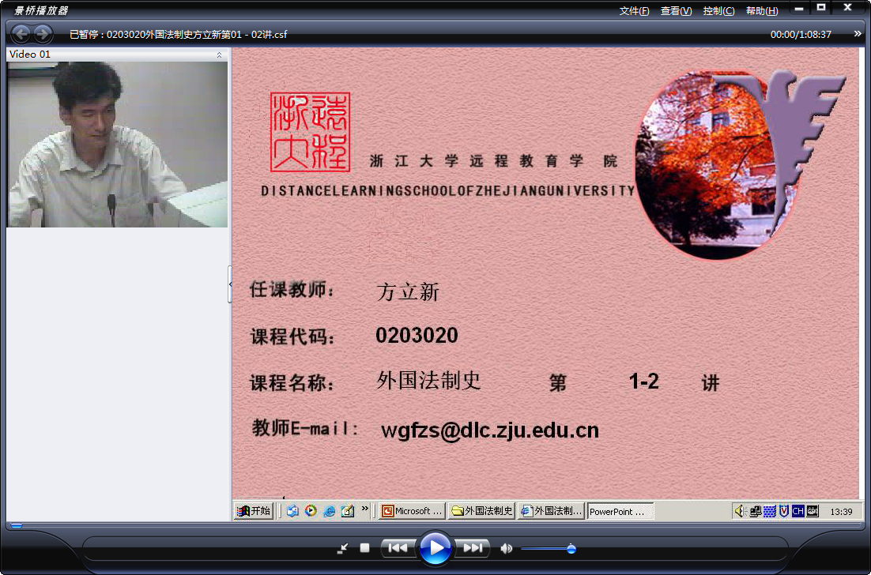Image resolution: width=871 pixels, height=575 pixels.
Task: Click the stop button in playback controls
Action: click(x=364, y=548)
